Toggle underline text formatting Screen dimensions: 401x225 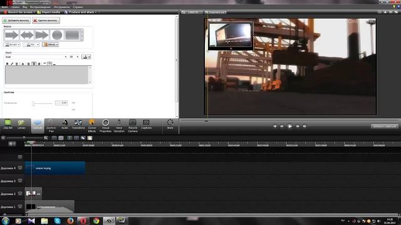17,64
